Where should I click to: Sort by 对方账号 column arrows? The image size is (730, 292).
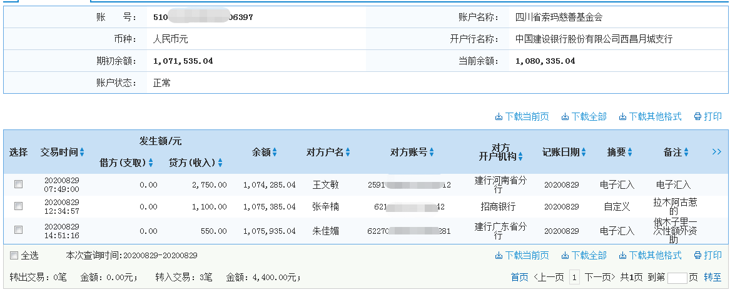[x=432, y=153]
